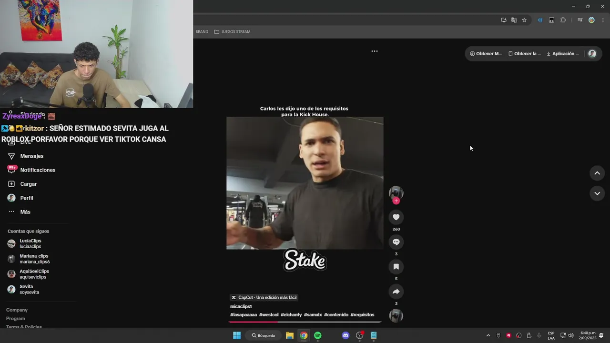Screen dimensions: 610x343
Task: Open the Chrome extensions puzzle icon
Action: click(563, 20)
